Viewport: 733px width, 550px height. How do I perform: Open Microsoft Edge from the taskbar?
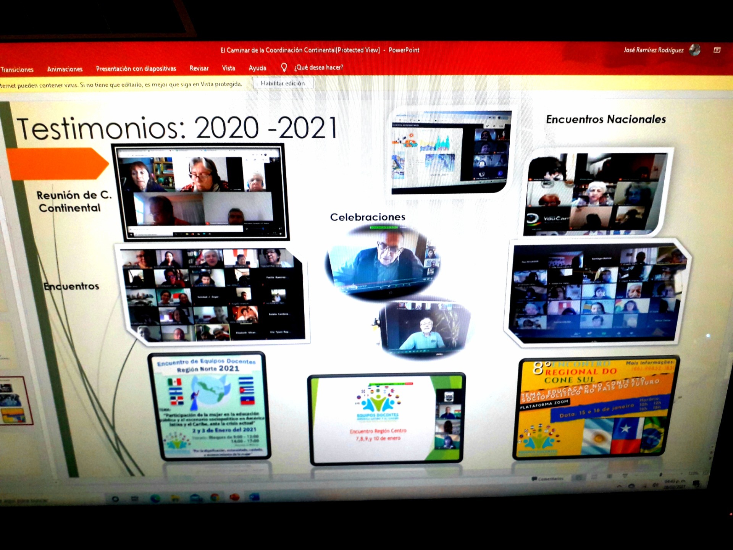(155, 498)
